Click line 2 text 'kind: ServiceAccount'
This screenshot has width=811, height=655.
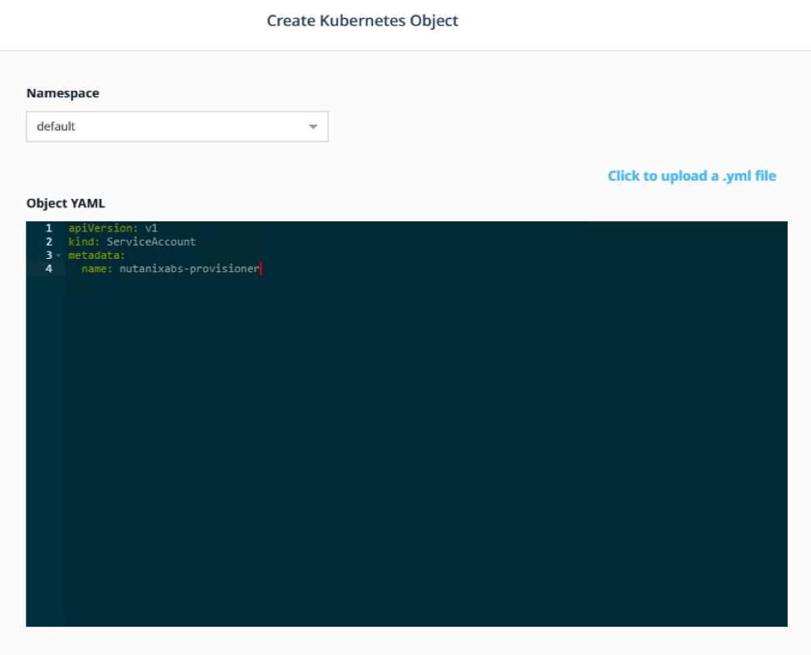132,241
